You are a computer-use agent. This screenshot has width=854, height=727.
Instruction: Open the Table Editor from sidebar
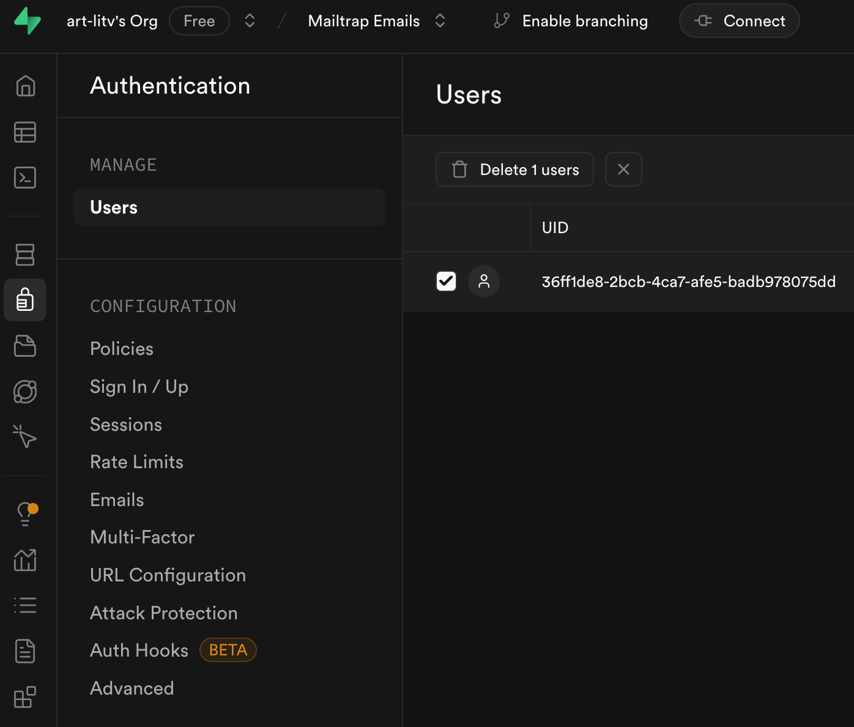[x=25, y=132]
